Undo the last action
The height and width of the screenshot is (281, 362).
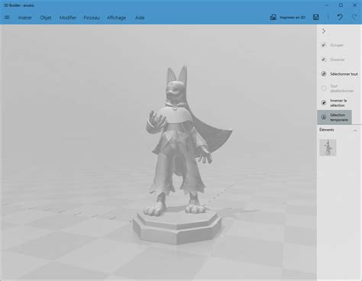coord(340,17)
